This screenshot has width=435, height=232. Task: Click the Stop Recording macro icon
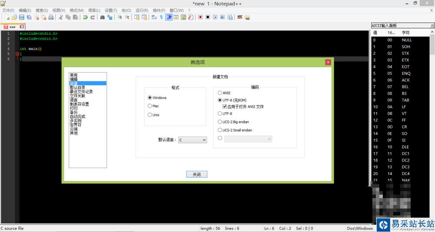pos(208,17)
